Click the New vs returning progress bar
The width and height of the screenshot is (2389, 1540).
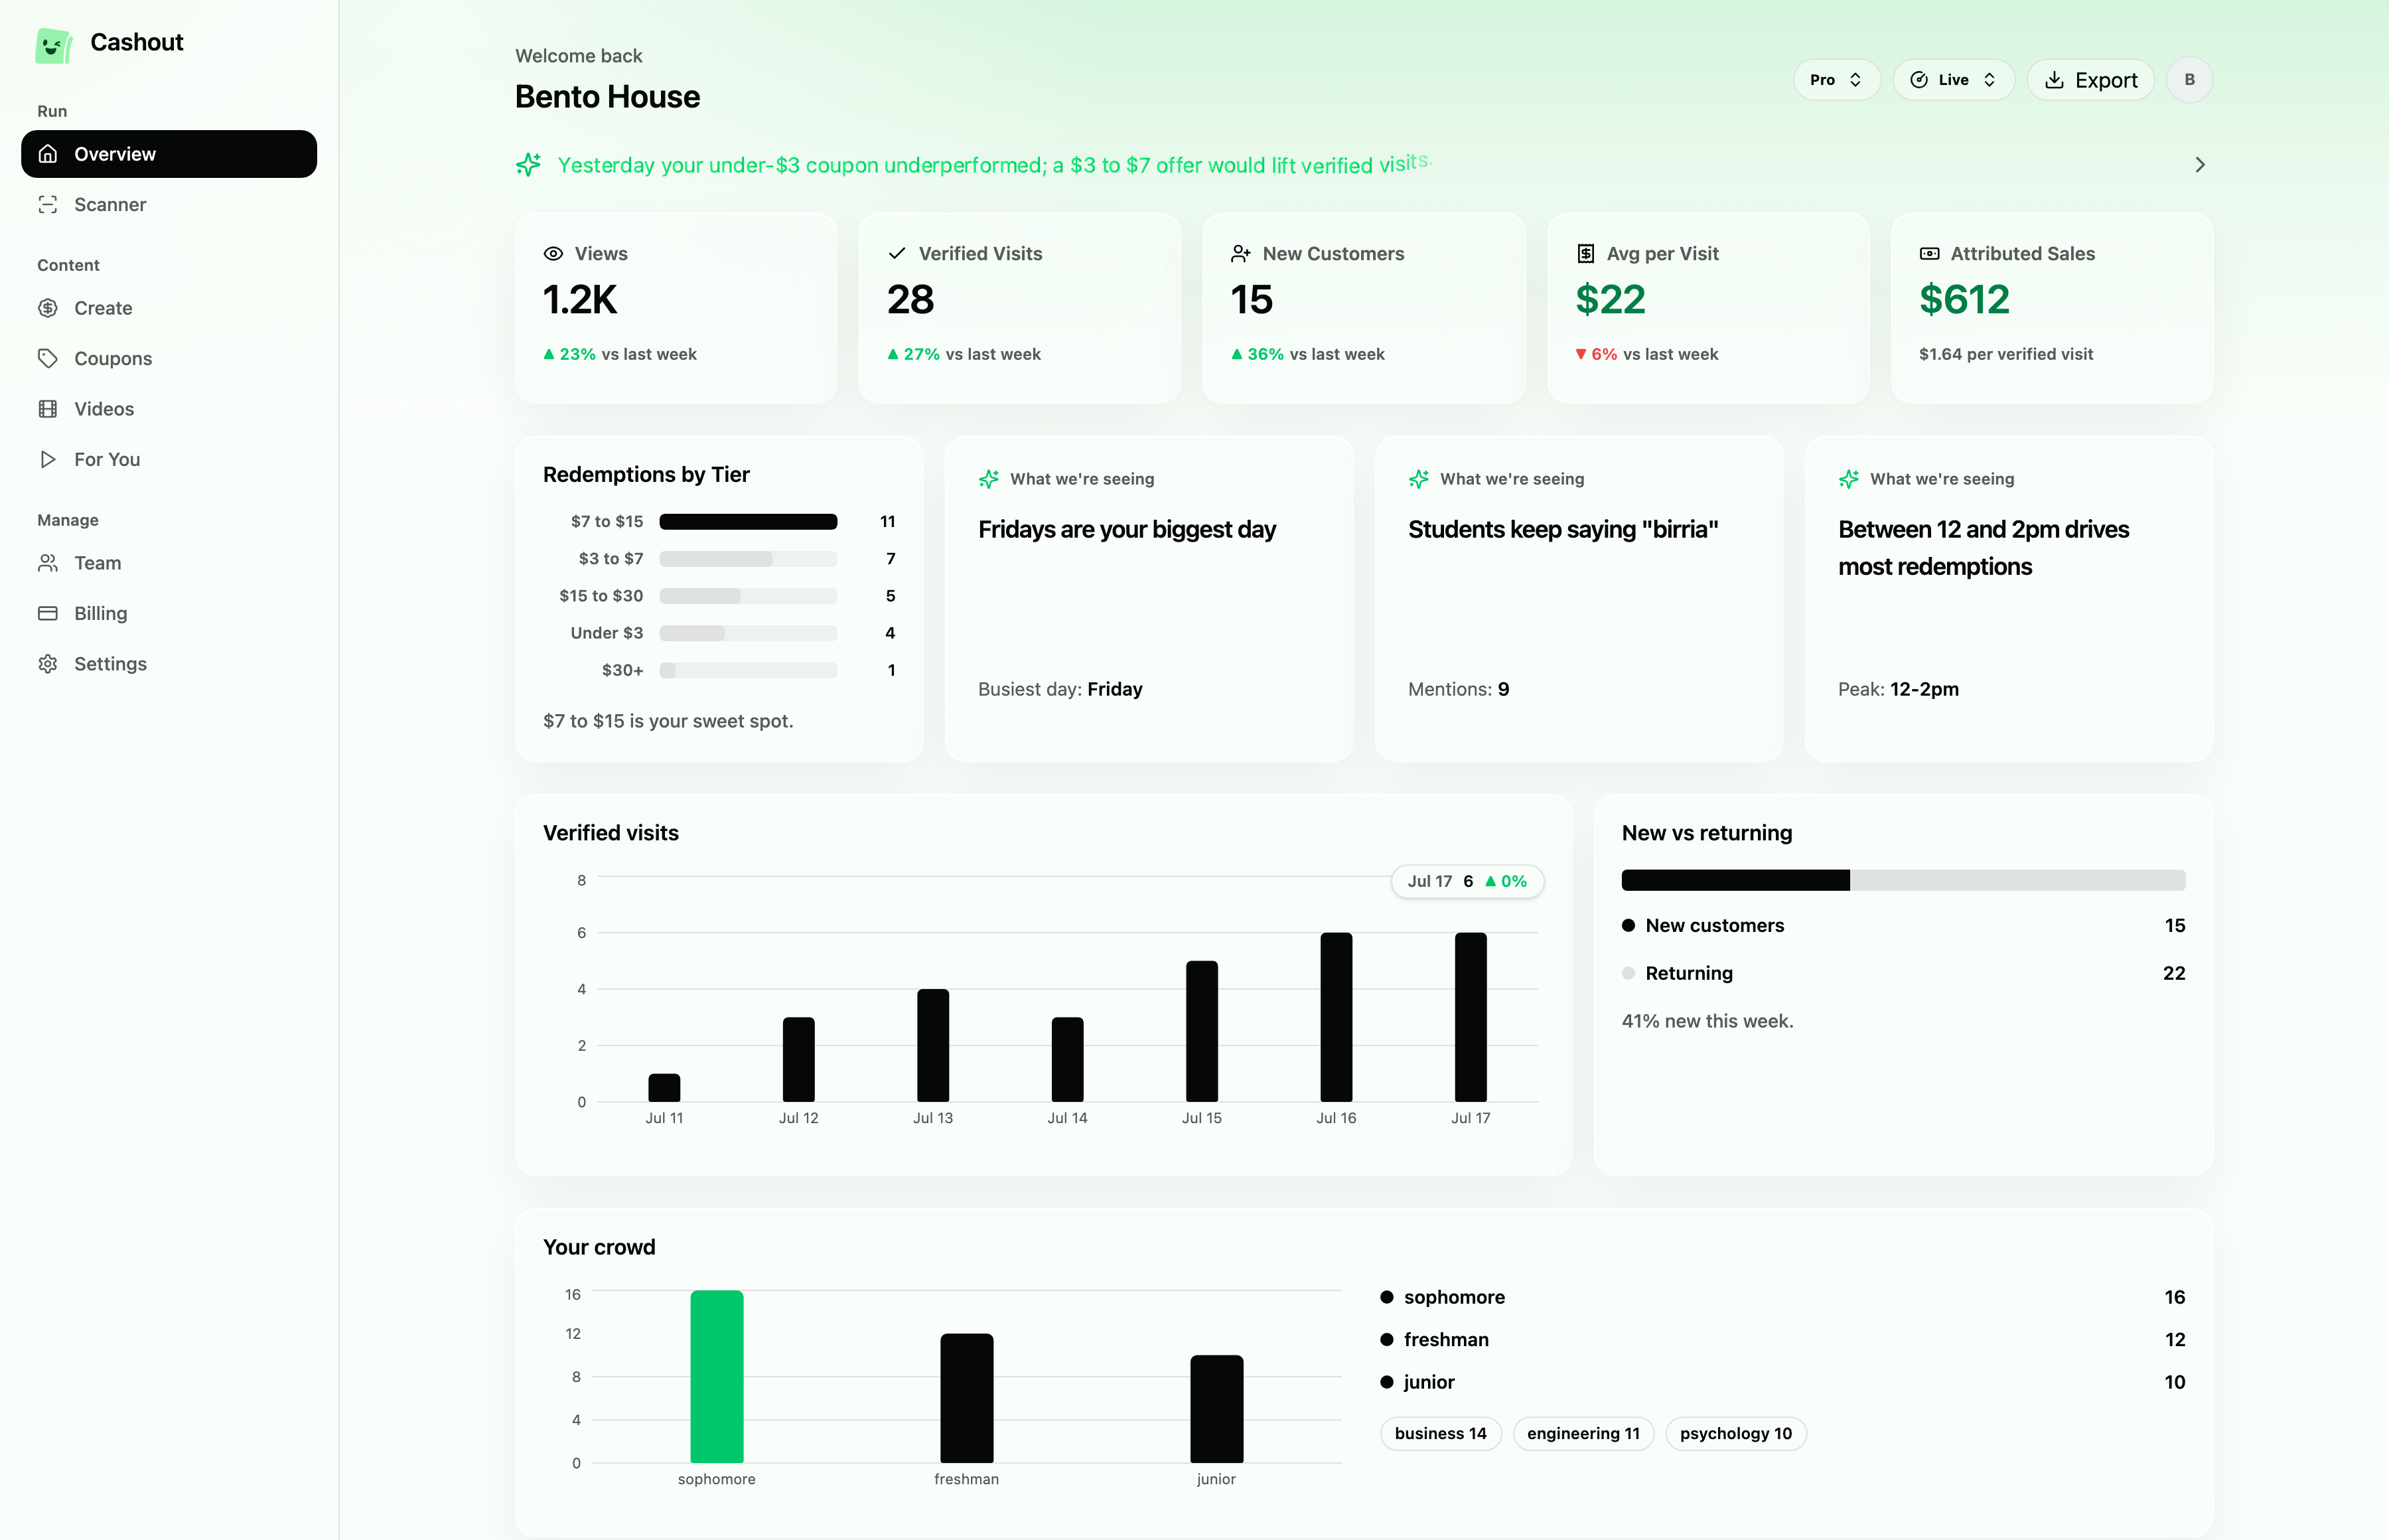click(1903, 880)
